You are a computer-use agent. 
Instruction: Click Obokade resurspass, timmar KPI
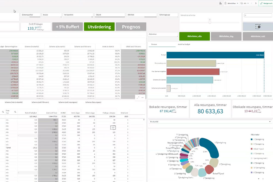(x=253, y=109)
